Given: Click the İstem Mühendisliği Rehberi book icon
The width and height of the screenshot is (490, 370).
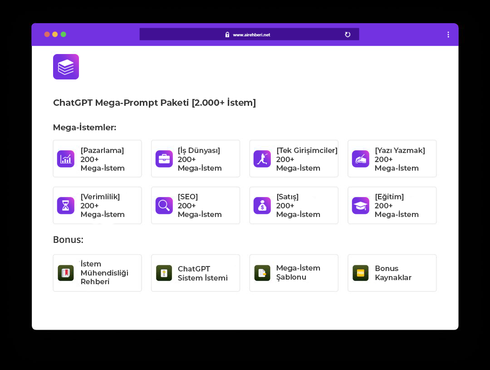Looking at the screenshot, I should coord(66,273).
